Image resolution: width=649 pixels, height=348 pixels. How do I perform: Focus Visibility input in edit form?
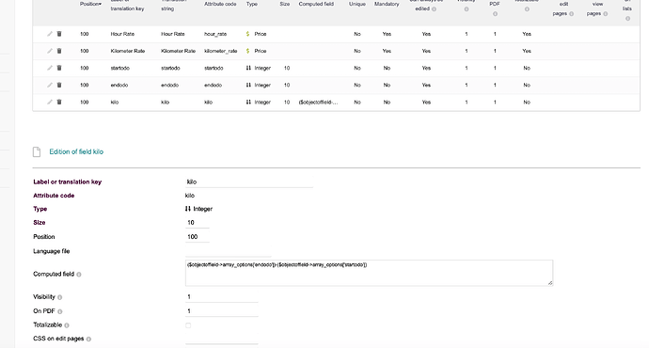tap(222, 297)
